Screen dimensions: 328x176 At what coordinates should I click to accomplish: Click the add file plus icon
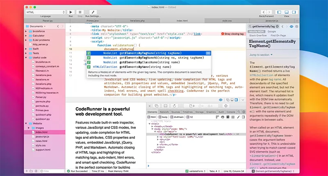click(26, 171)
